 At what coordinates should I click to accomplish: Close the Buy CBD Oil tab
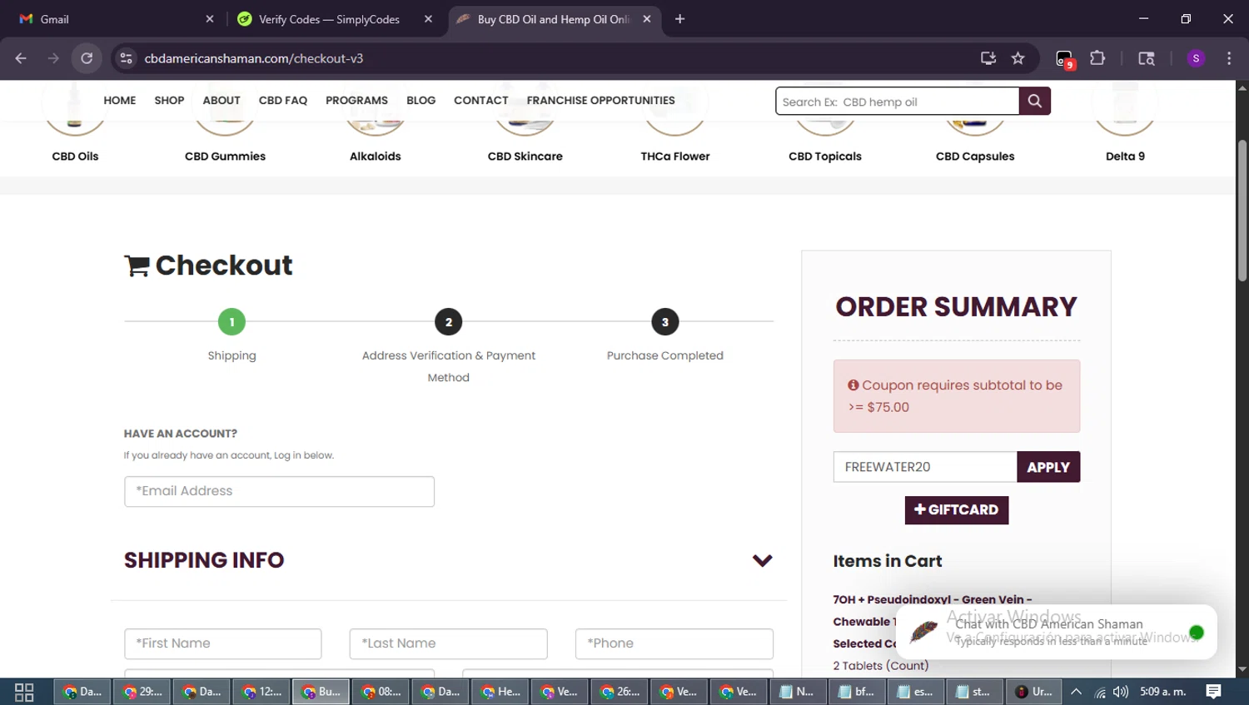[x=647, y=19]
